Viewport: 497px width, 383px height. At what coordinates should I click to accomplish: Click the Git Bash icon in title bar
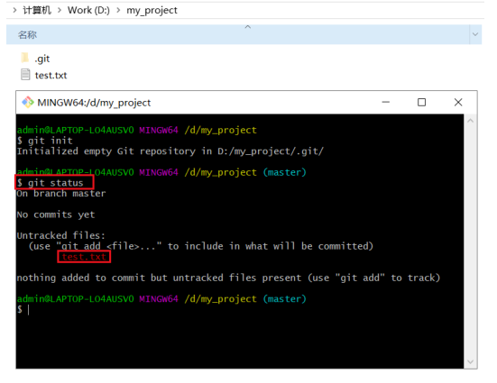28,103
